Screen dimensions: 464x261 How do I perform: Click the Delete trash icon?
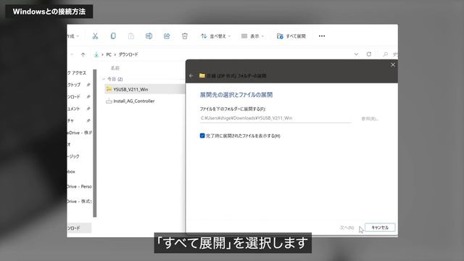click(185, 36)
